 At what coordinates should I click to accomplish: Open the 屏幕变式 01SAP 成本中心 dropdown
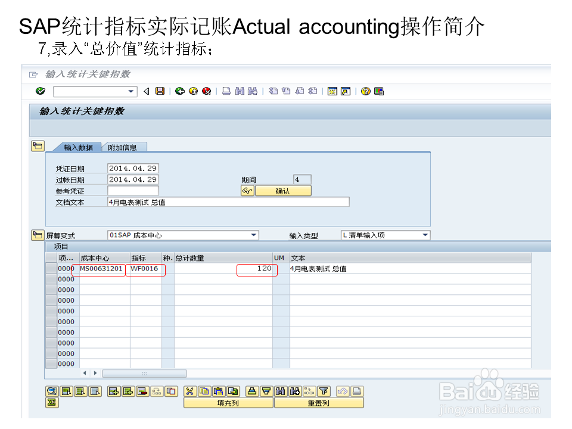(x=254, y=235)
